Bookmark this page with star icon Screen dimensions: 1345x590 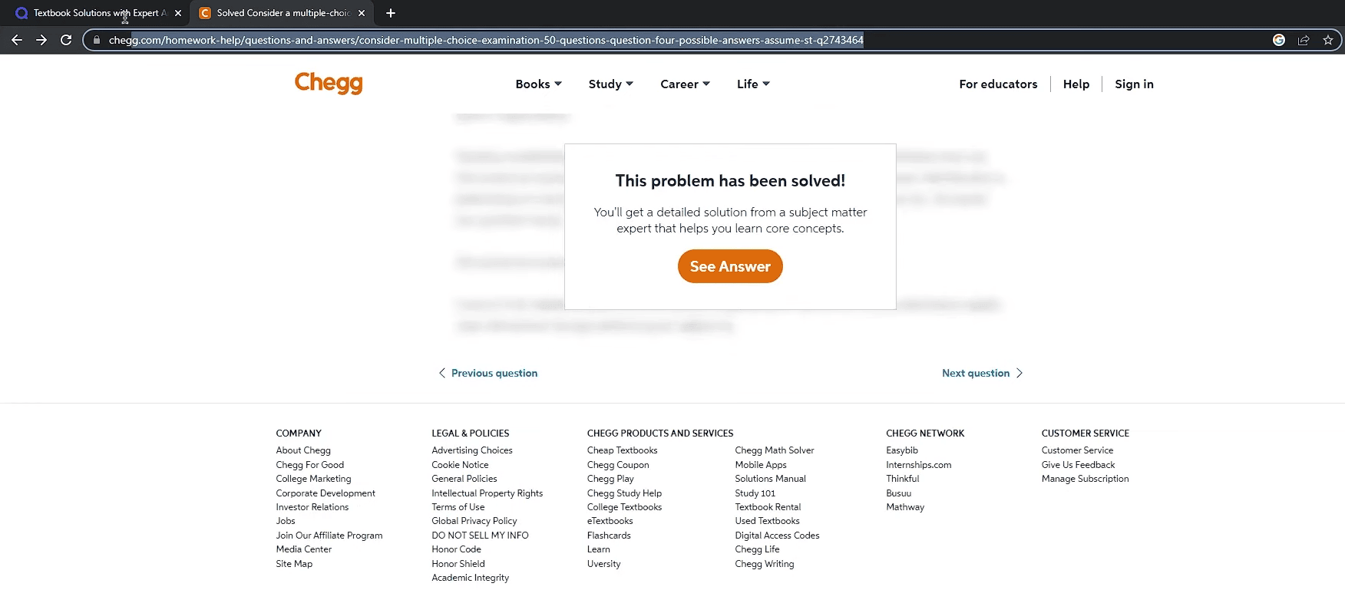coord(1327,40)
